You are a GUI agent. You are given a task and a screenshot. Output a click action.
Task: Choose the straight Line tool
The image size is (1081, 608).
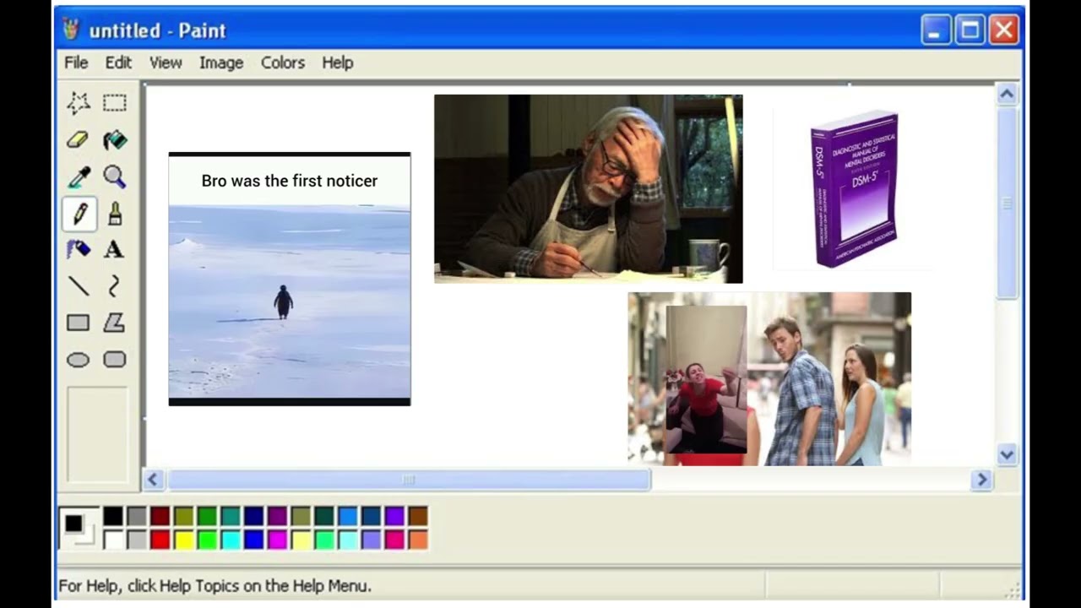79,286
